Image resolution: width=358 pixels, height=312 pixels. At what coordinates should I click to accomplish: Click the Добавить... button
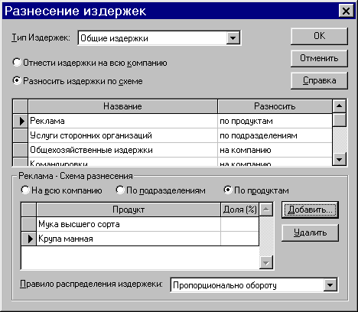click(x=310, y=210)
